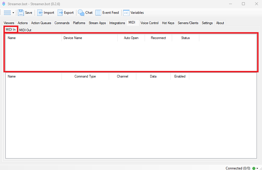Open the Servers/Clients tab
This screenshot has width=262, height=170.
coord(188,23)
